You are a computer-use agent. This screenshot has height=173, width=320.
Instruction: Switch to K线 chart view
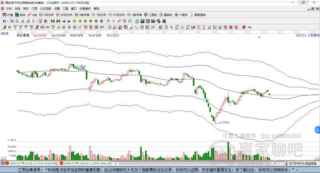click(x=32, y=15)
